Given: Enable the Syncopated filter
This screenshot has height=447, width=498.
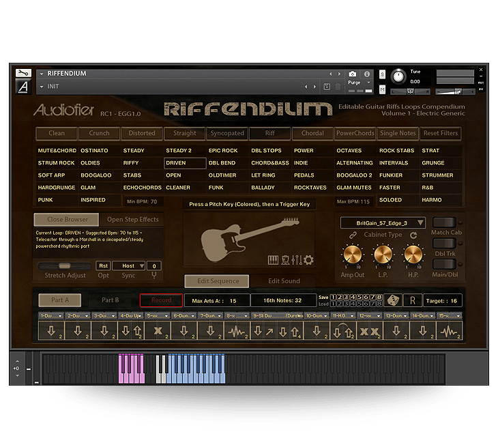Looking at the screenshot, I should pyautogui.click(x=227, y=134).
